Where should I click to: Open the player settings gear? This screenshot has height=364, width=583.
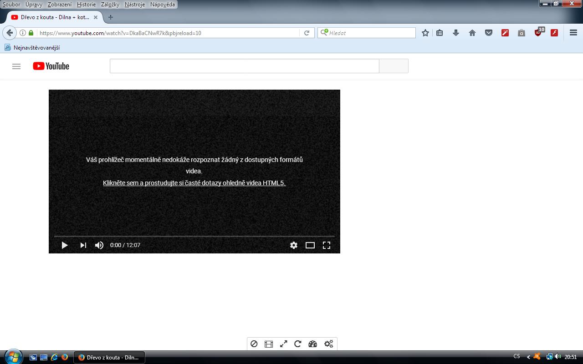pyautogui.click(x=294, y=245)
